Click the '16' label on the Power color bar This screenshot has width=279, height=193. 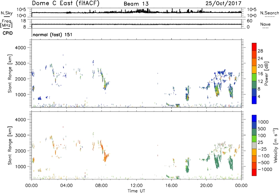[x=260, y=74]
